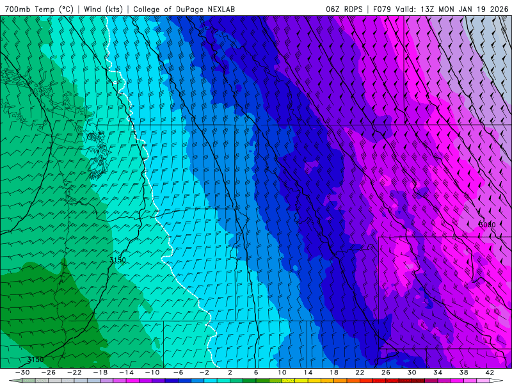Click the '30' color scale label
This screenshot has height=384, width=512.
click(x=412, y=372)
